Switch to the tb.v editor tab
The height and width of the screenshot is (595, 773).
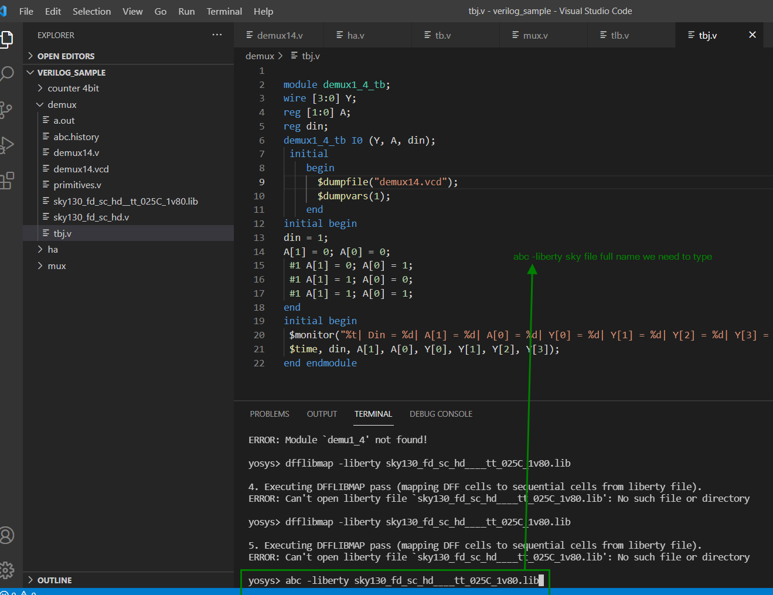point(456,35)
